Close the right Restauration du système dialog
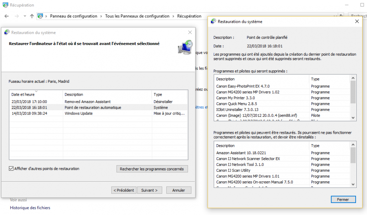 [357, 22]
